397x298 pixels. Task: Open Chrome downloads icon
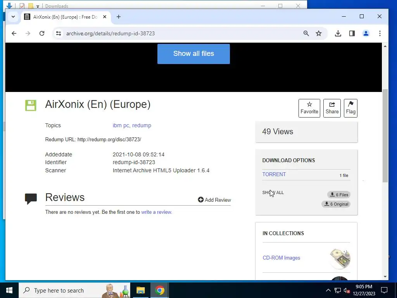pyautogui.click(x=338, y=33)
